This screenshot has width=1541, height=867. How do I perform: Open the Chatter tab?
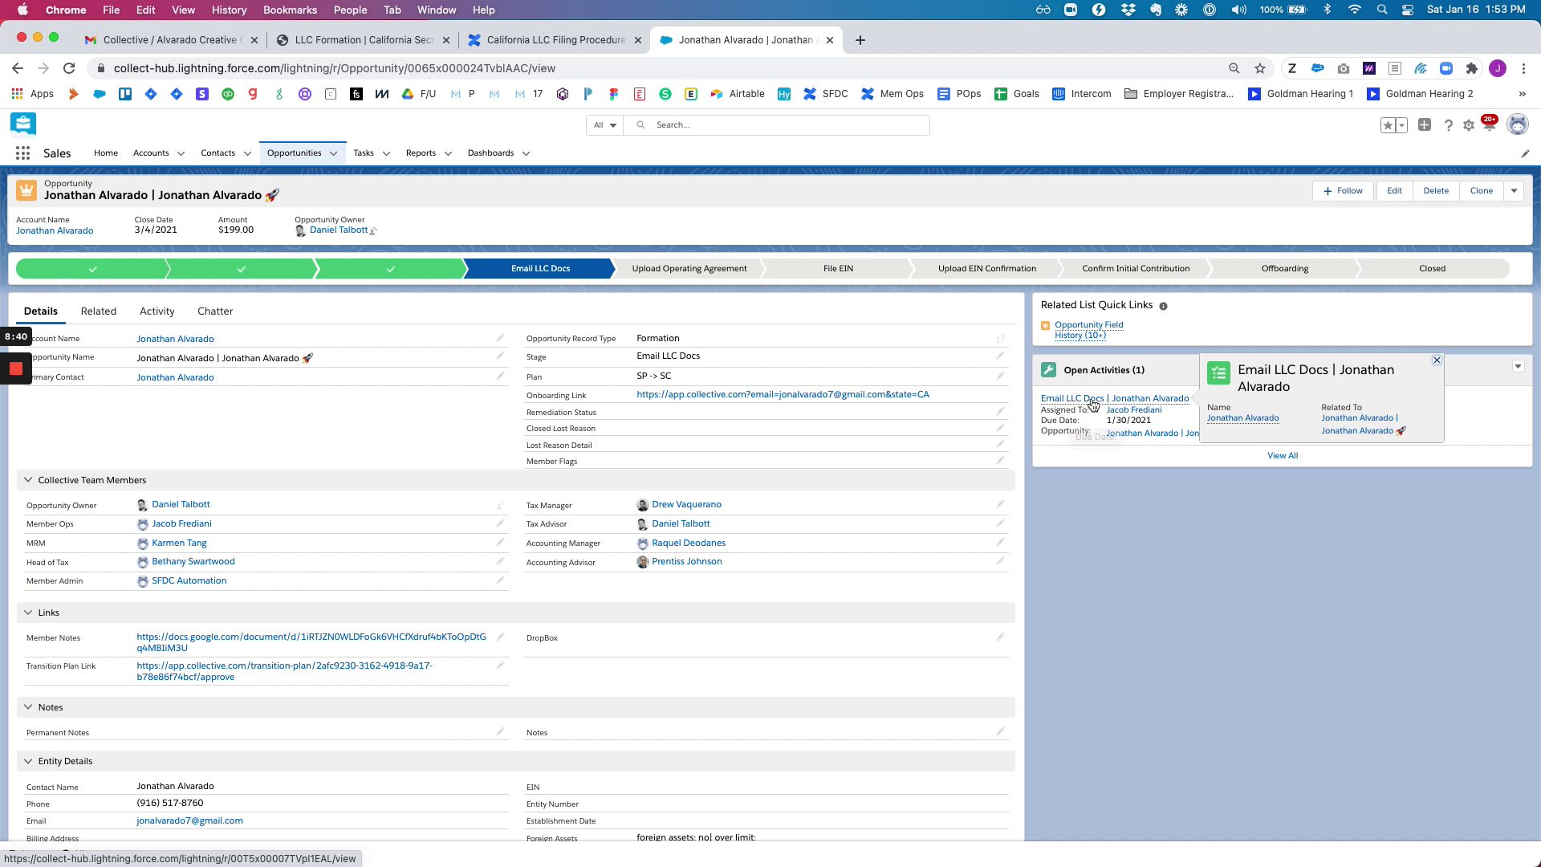click(214, 311)
